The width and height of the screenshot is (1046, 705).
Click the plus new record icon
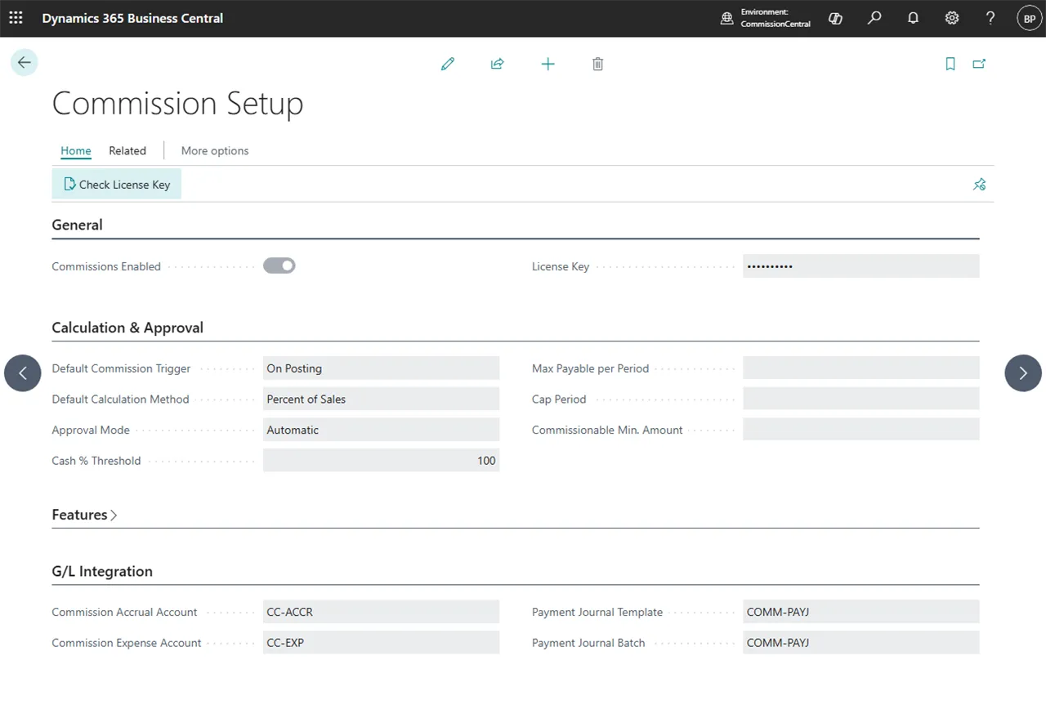pos(548,64)
